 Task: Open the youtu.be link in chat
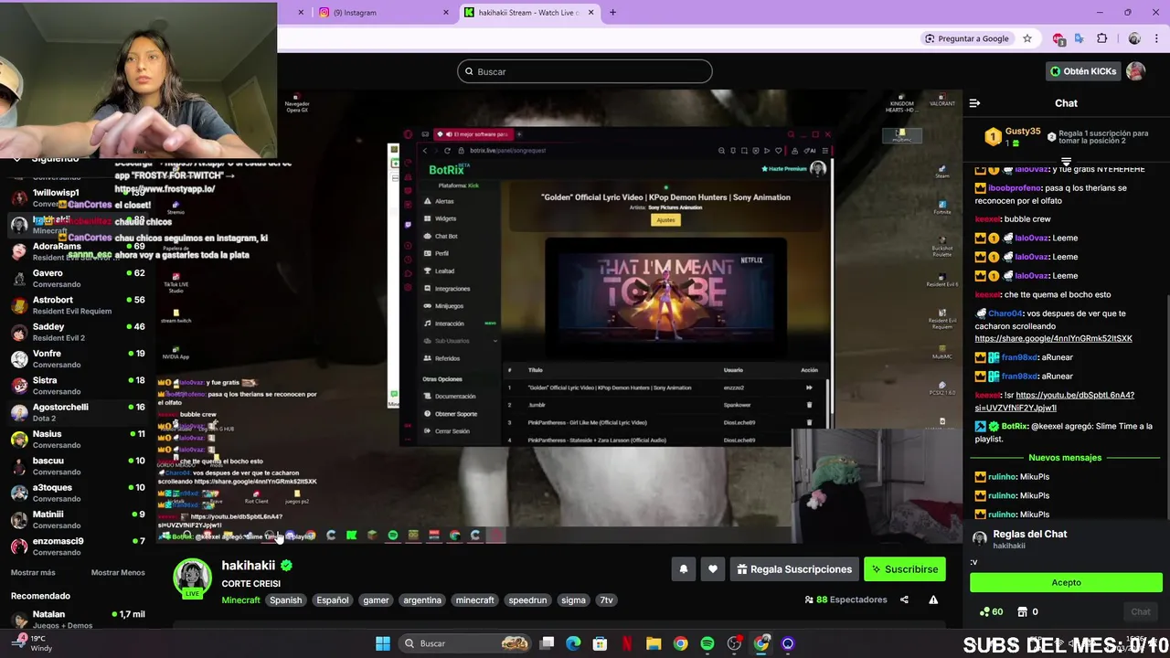1055,401
